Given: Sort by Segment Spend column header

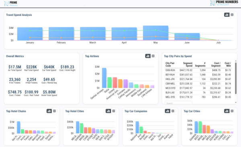Looking at the screenshot, I should pos(188,64).
